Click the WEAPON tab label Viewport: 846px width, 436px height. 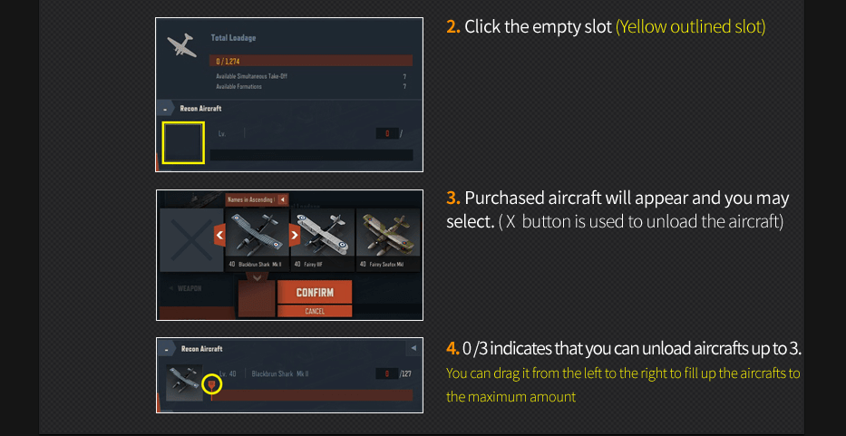tap(189, 288)
